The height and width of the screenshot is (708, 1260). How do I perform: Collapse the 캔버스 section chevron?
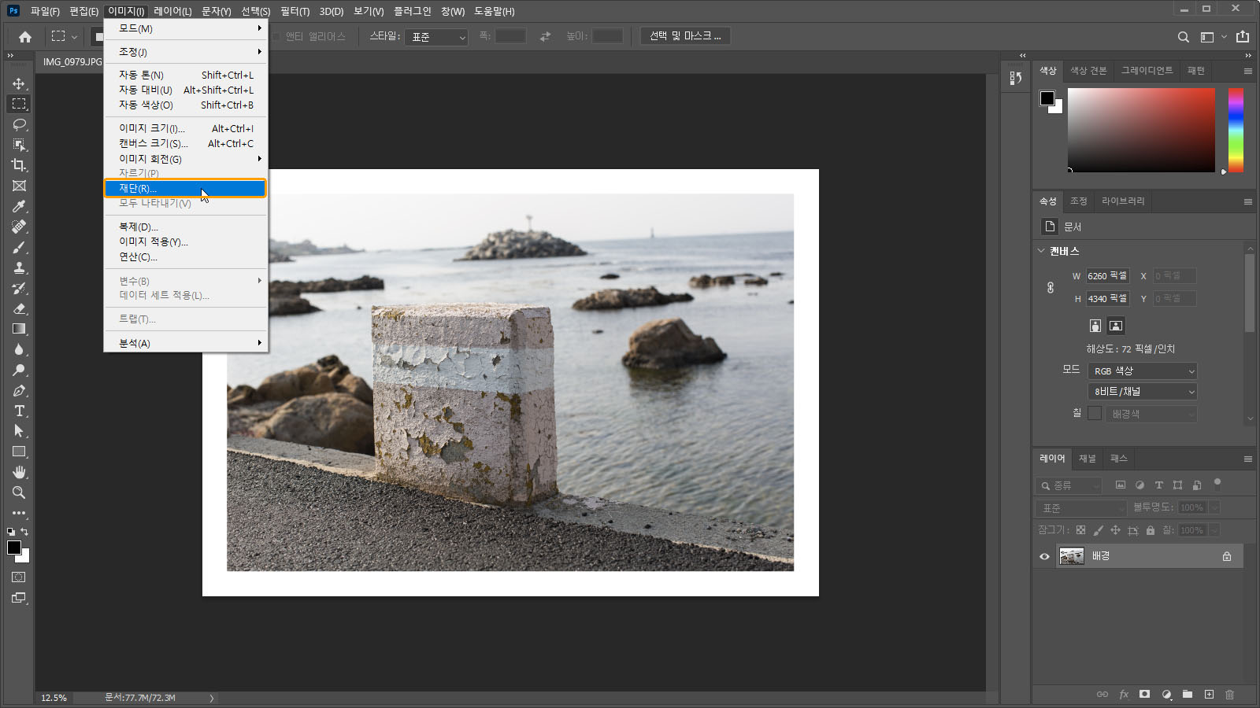pos(1041,251)
